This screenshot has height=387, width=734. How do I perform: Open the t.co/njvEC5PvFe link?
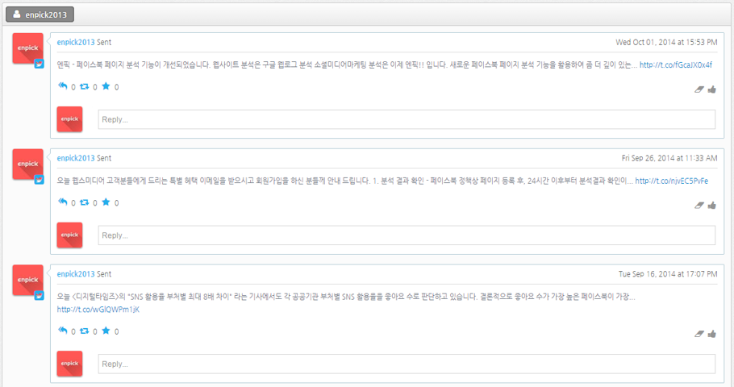pyautogui.click(x=671, y=181)
